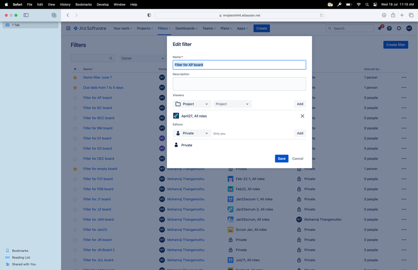Open the Dashboards menu

pyautogui.click(x=186, y=28)
